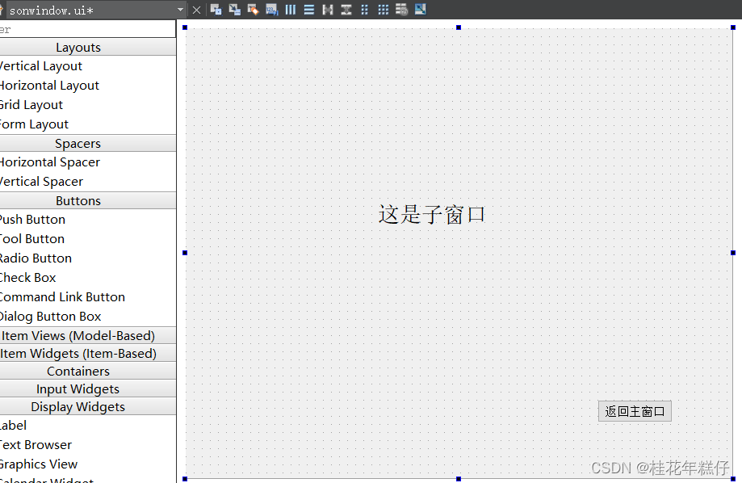The image size is (742, 483).
Task: Click the Edit Widgets mode icon
Action: click(216, 10)
